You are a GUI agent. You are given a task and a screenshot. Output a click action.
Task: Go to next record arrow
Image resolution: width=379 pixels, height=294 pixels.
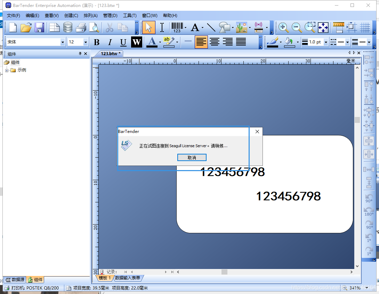166,272
